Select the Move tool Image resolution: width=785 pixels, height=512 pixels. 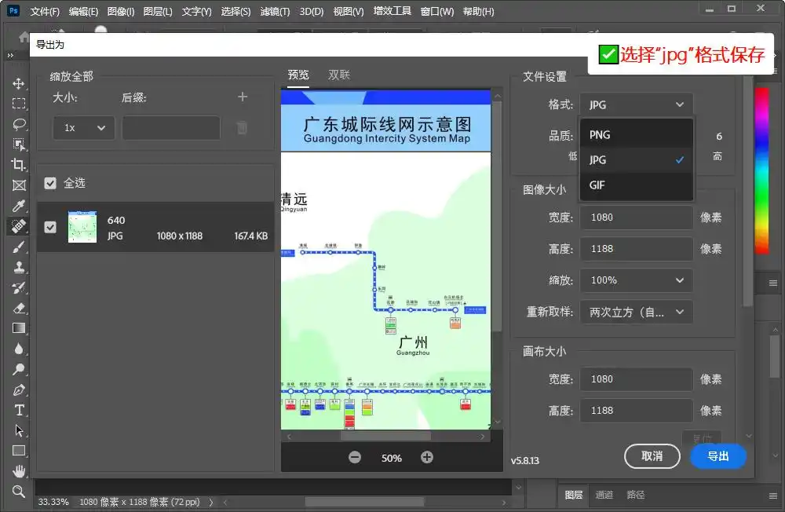point(19,83)
